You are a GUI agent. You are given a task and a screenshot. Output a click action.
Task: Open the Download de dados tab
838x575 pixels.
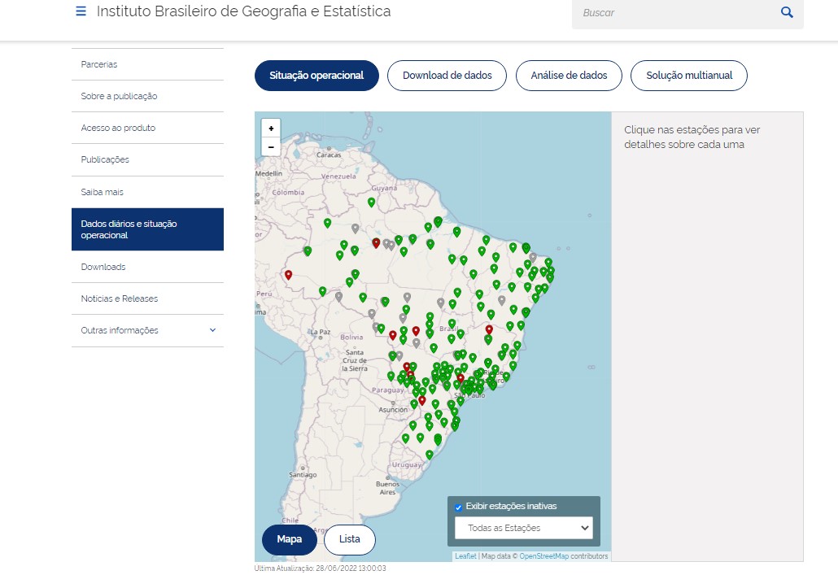[x=447, y=76]
